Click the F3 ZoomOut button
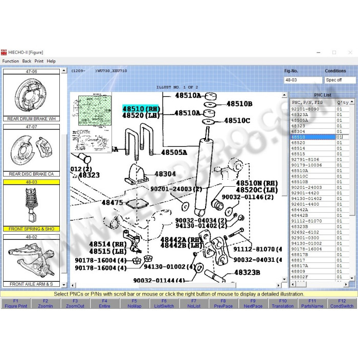The height and width of the screenshot is (358, 358). coord(75,303)
